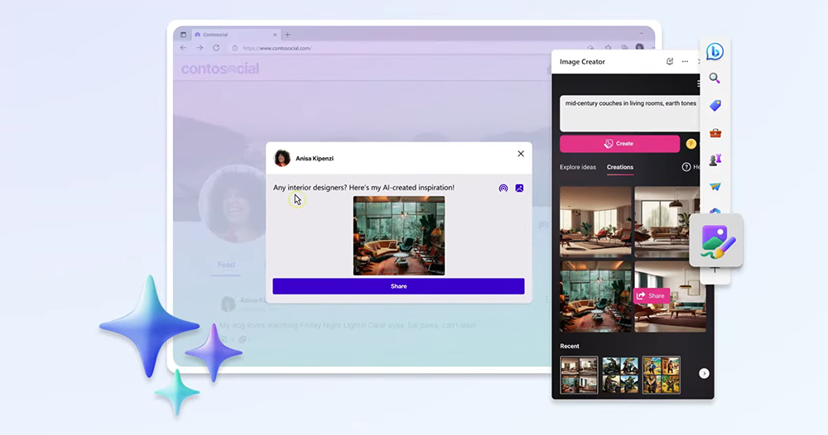Open the third Recent set of thumbnails
828x435 pixels.
(x=661, y=375)
